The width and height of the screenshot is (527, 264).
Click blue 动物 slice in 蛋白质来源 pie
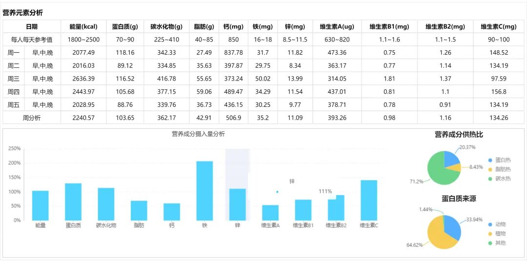pos(453,227)
